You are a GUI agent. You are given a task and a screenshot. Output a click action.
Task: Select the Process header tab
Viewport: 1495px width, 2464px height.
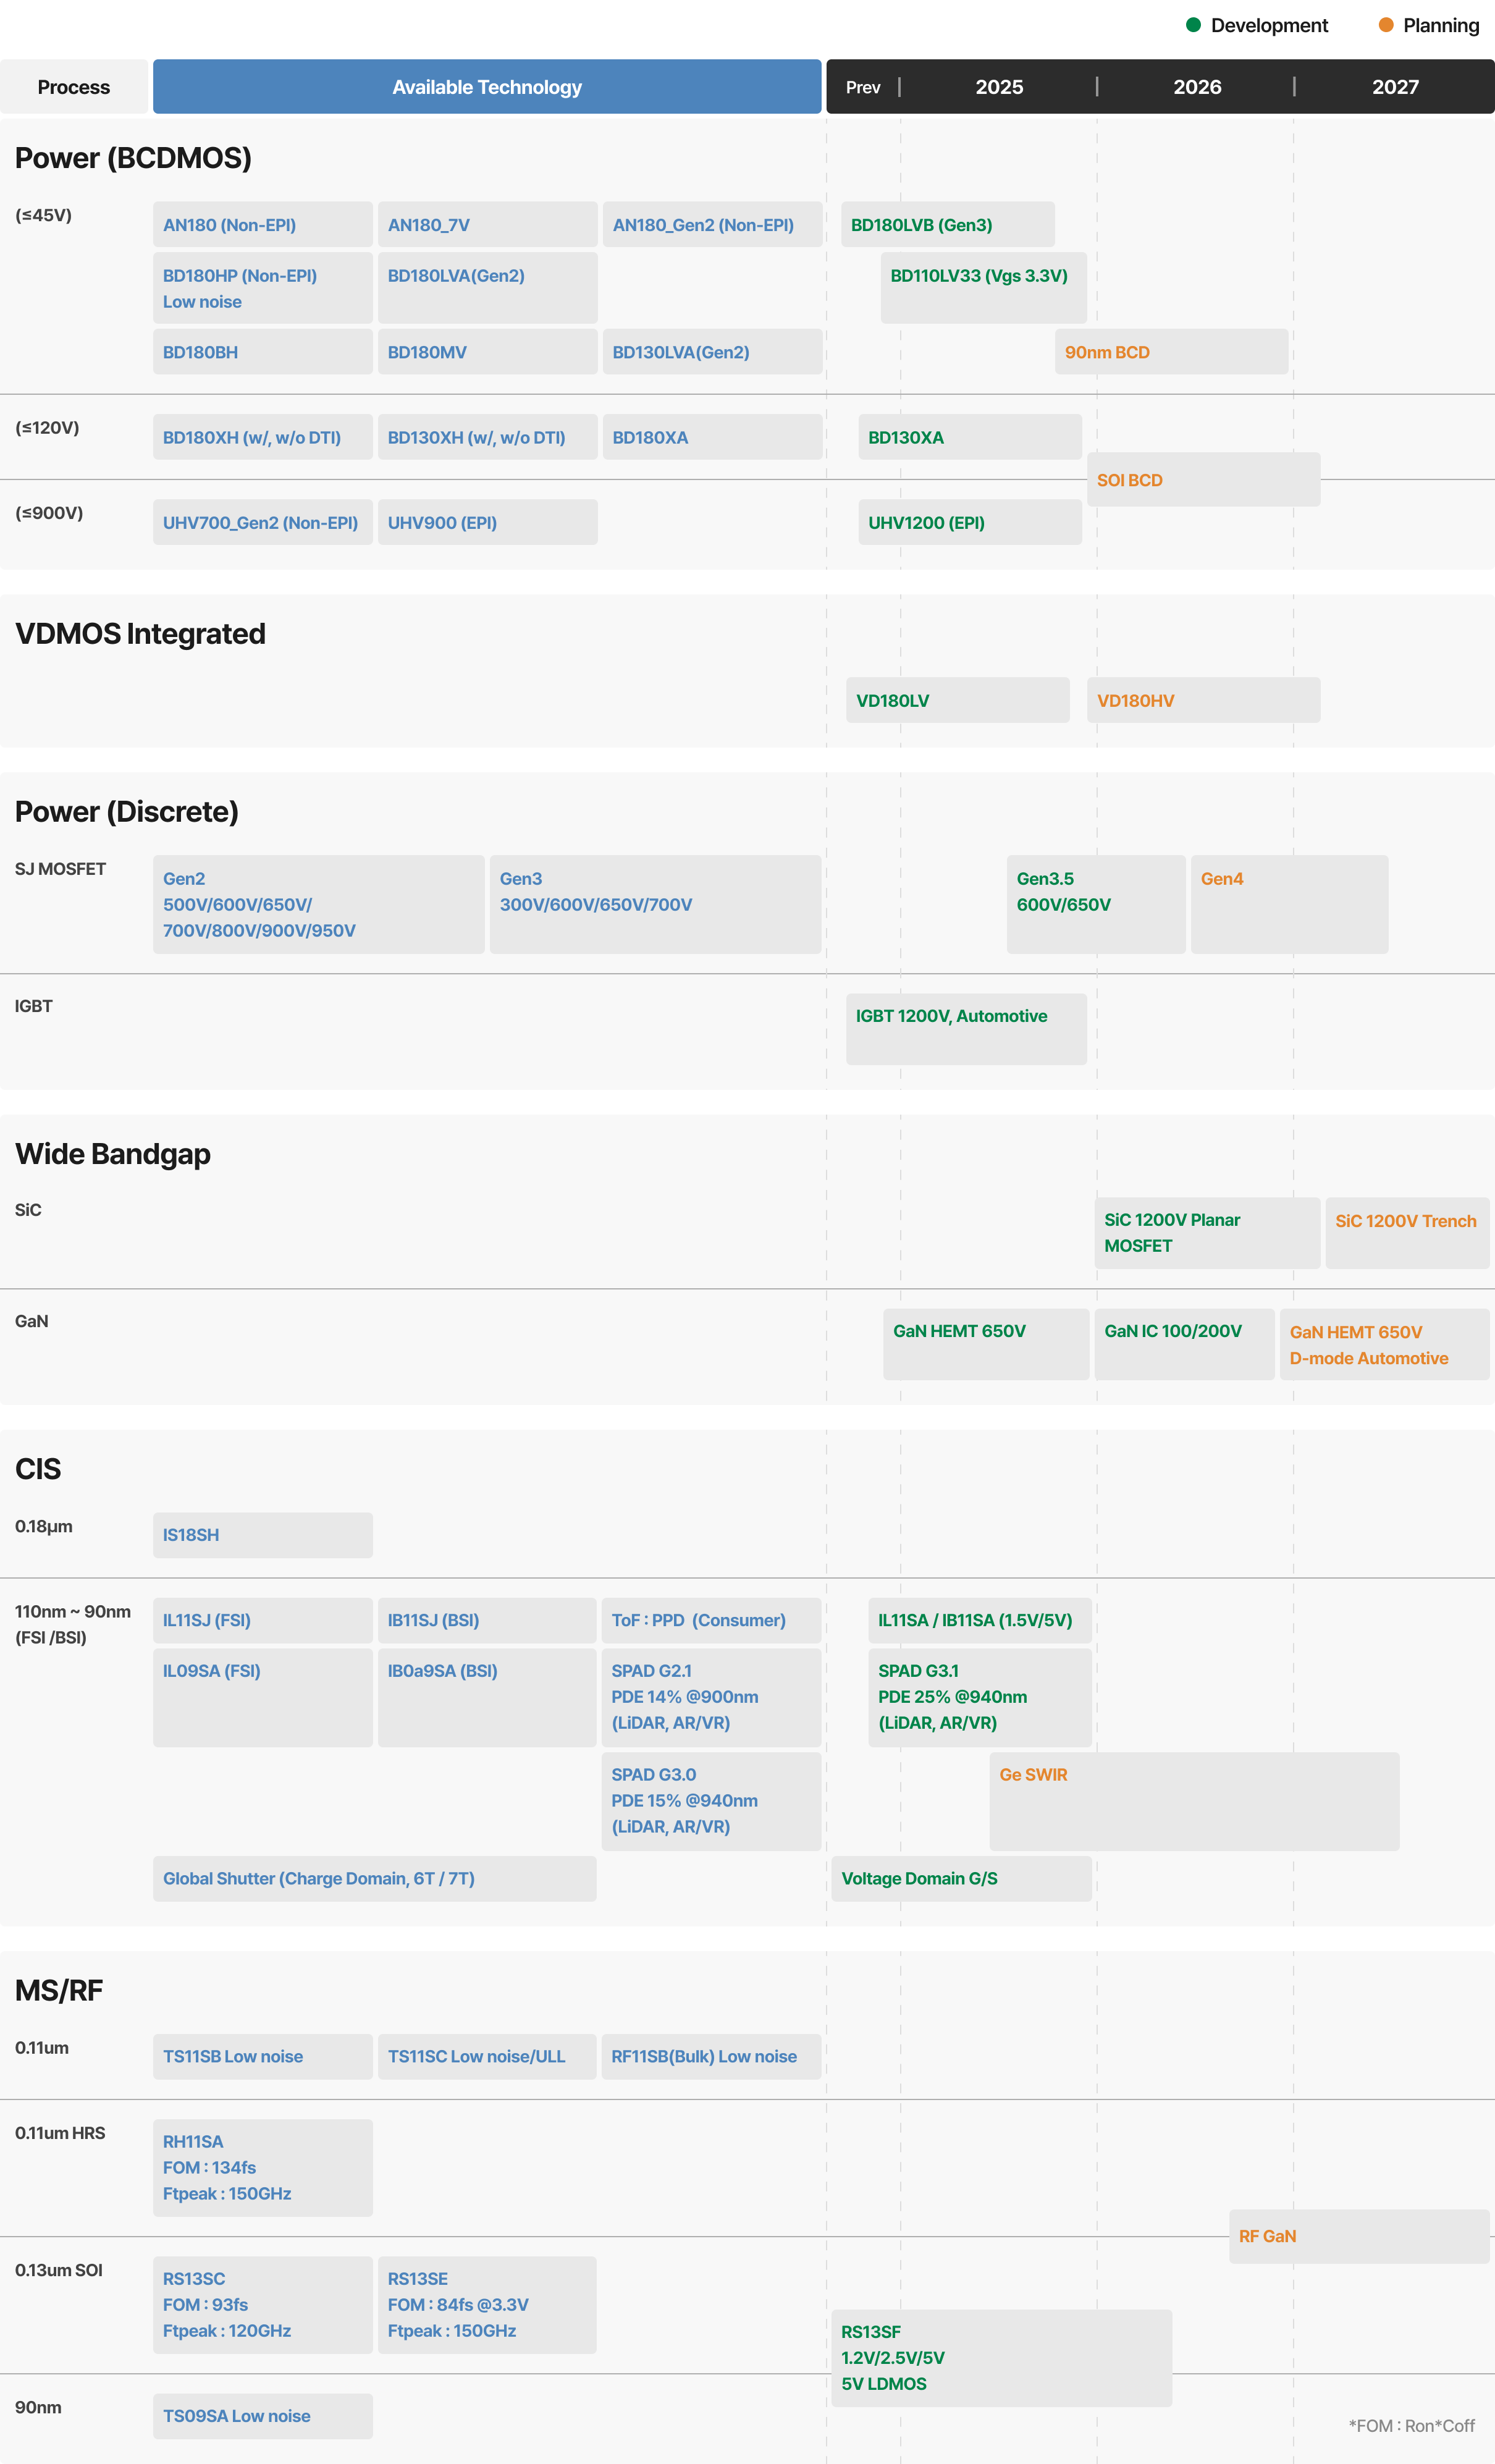74,87
